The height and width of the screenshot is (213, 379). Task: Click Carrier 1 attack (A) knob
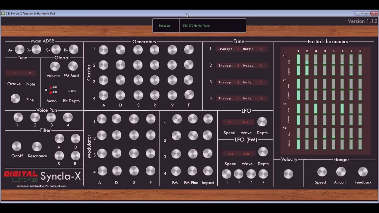(x=103, y=50)
